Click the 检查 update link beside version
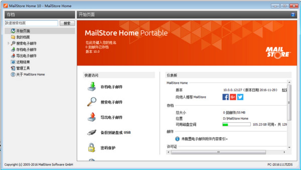This screenshot has height=170, width=301. [284, 90]
